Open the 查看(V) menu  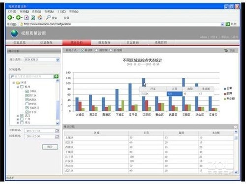pos(36,12)
